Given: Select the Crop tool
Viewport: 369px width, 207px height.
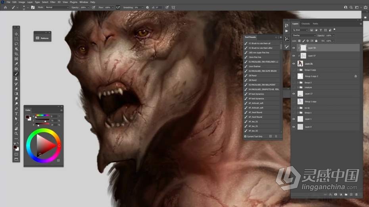Looking at the screenshot, I should [x=16, y=54].
